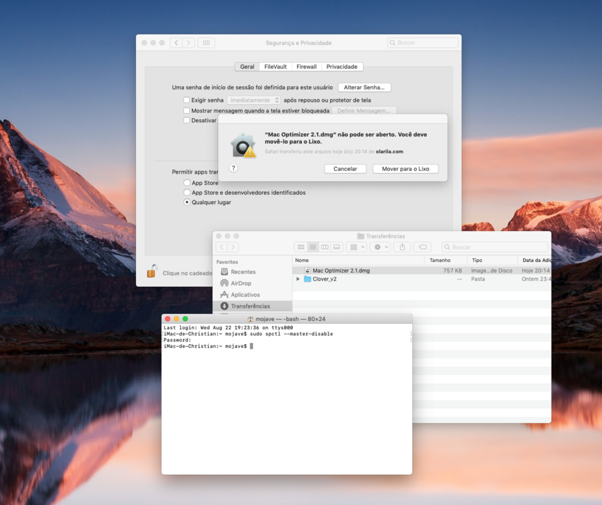
Task: Check 'Mostrar mensagem quando a tela estiver bloqueada'
Action: [x=187, y=110]
